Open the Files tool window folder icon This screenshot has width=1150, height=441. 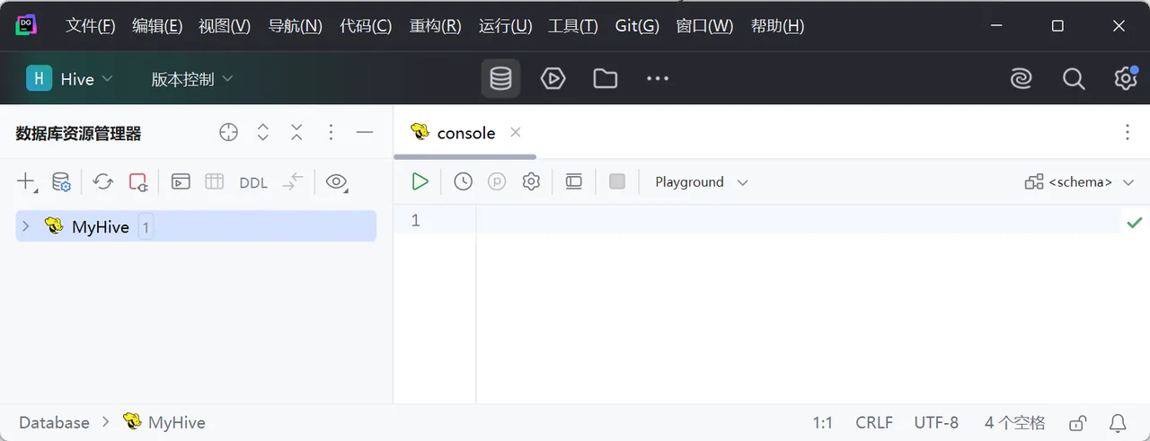point(606,79)
